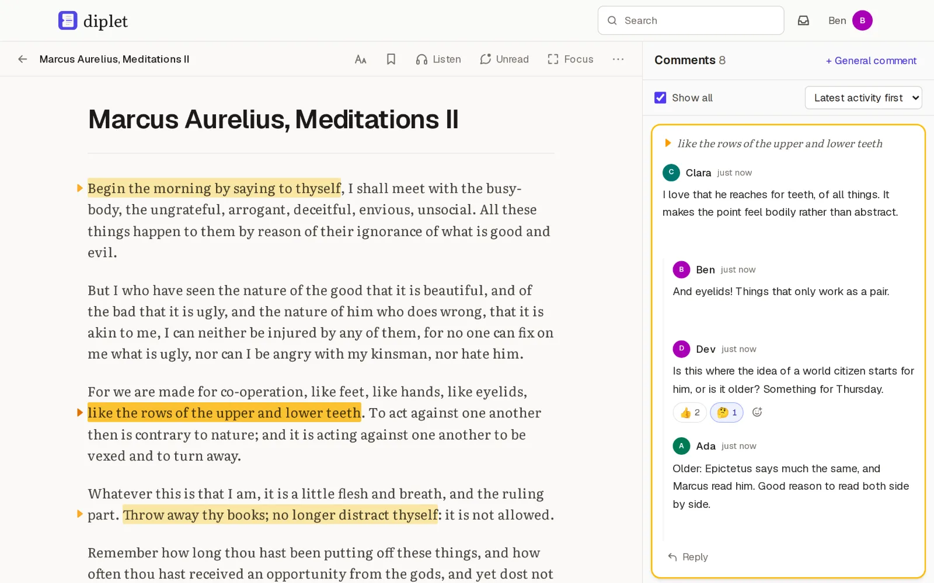This screenshot has height=583, width=934.
Task: Enter Focus mode
Action: [570, 59]
